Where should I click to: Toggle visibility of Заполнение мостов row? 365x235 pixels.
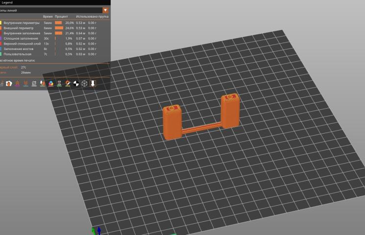(x=55, y=49)
